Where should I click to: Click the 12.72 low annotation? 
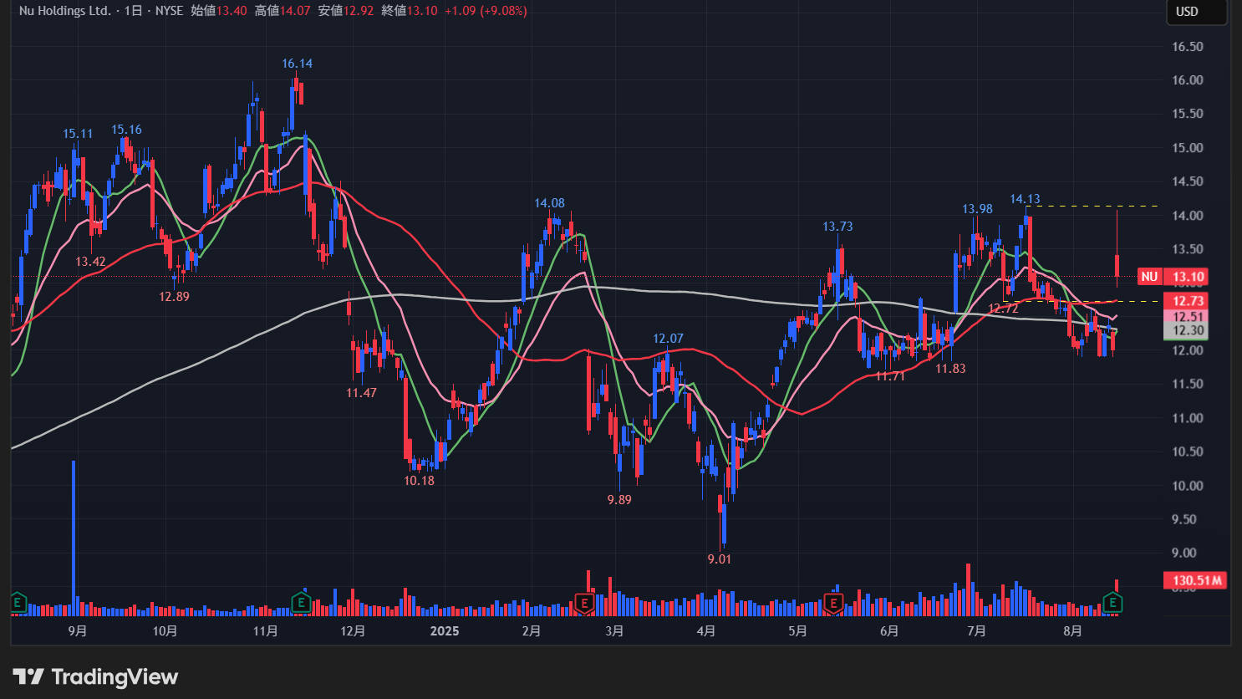coord(1003,309)
